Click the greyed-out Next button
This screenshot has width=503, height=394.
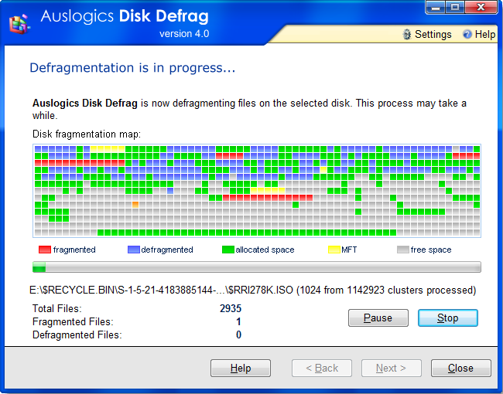click(392, 368)
